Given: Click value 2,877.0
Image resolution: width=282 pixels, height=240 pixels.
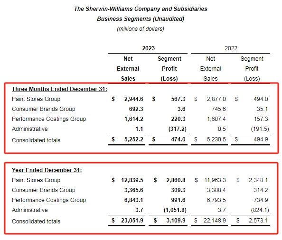Looking at the screenshot, I should [x=216, y=99].
